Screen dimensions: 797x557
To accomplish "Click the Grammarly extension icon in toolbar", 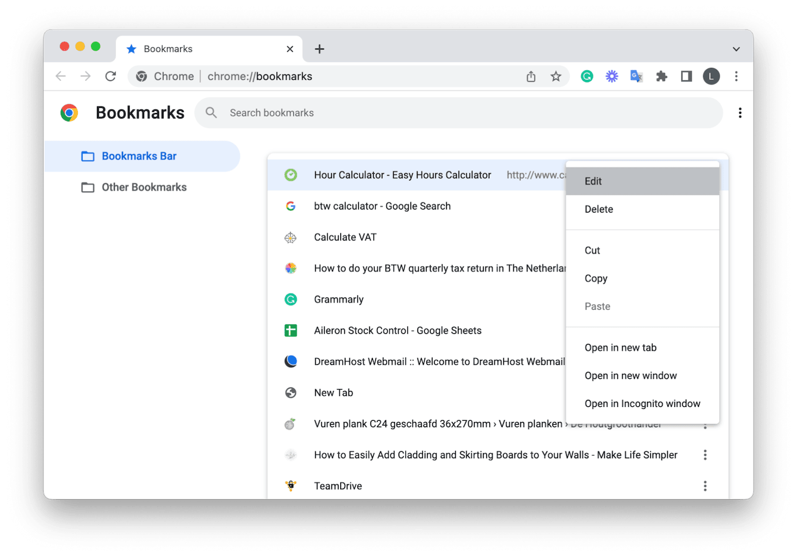I will pyautogui.click(x=587, y=76).
